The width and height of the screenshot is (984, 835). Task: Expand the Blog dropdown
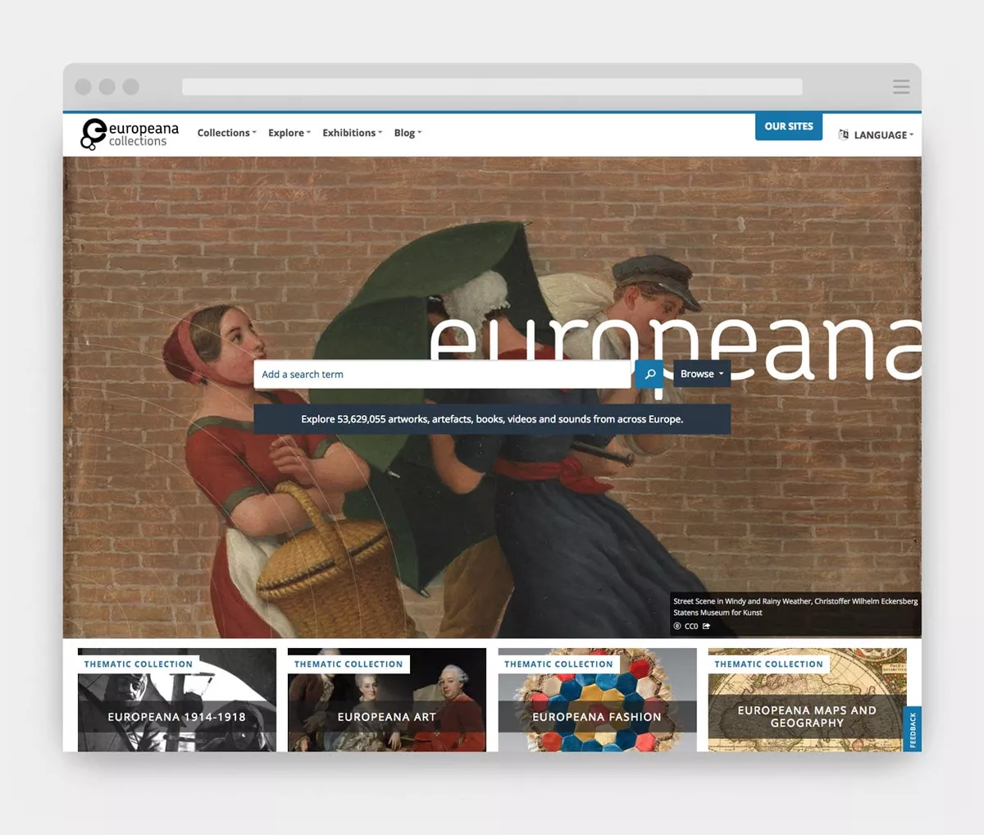tap(407, 132)
